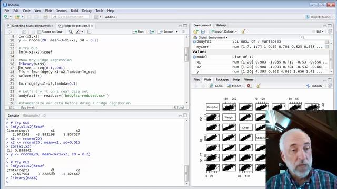Switch to the Packages tab
The height and width of the screenshot is (189, 337).
point(222,79)
